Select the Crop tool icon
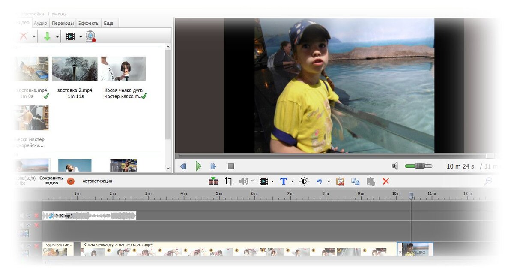Viewport: 514px width, 274px height. point(229,181)
